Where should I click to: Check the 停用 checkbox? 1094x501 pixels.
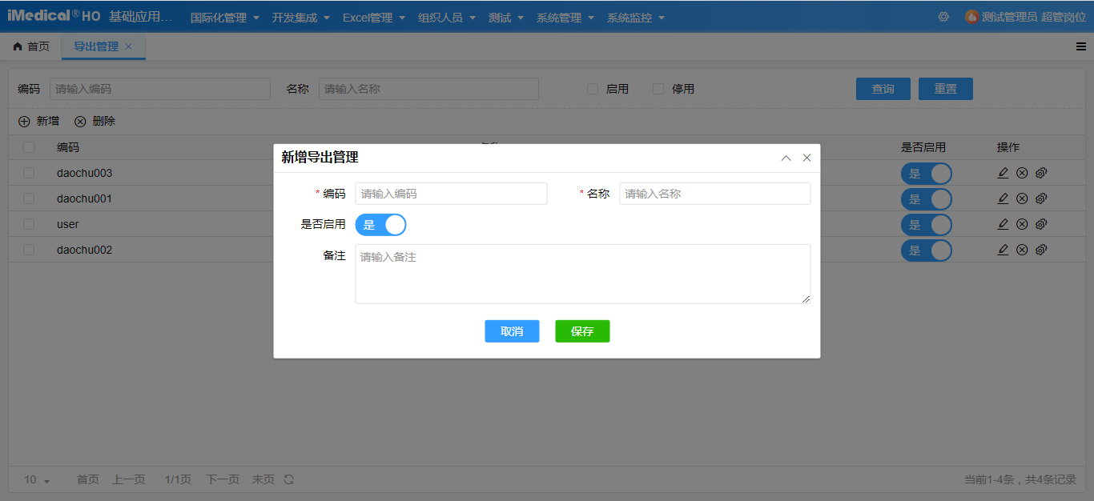click(x=658, y=89)
